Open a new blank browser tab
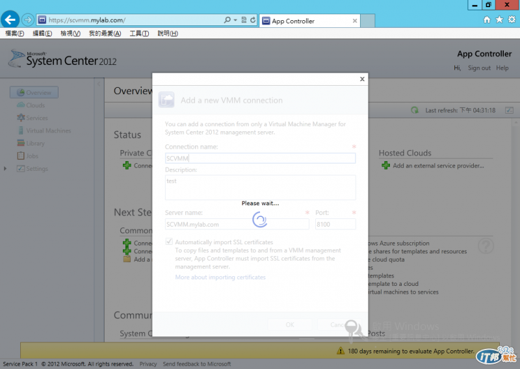This screenshot has height=369, width=520. pyautogui.click(x=367, y=21)
